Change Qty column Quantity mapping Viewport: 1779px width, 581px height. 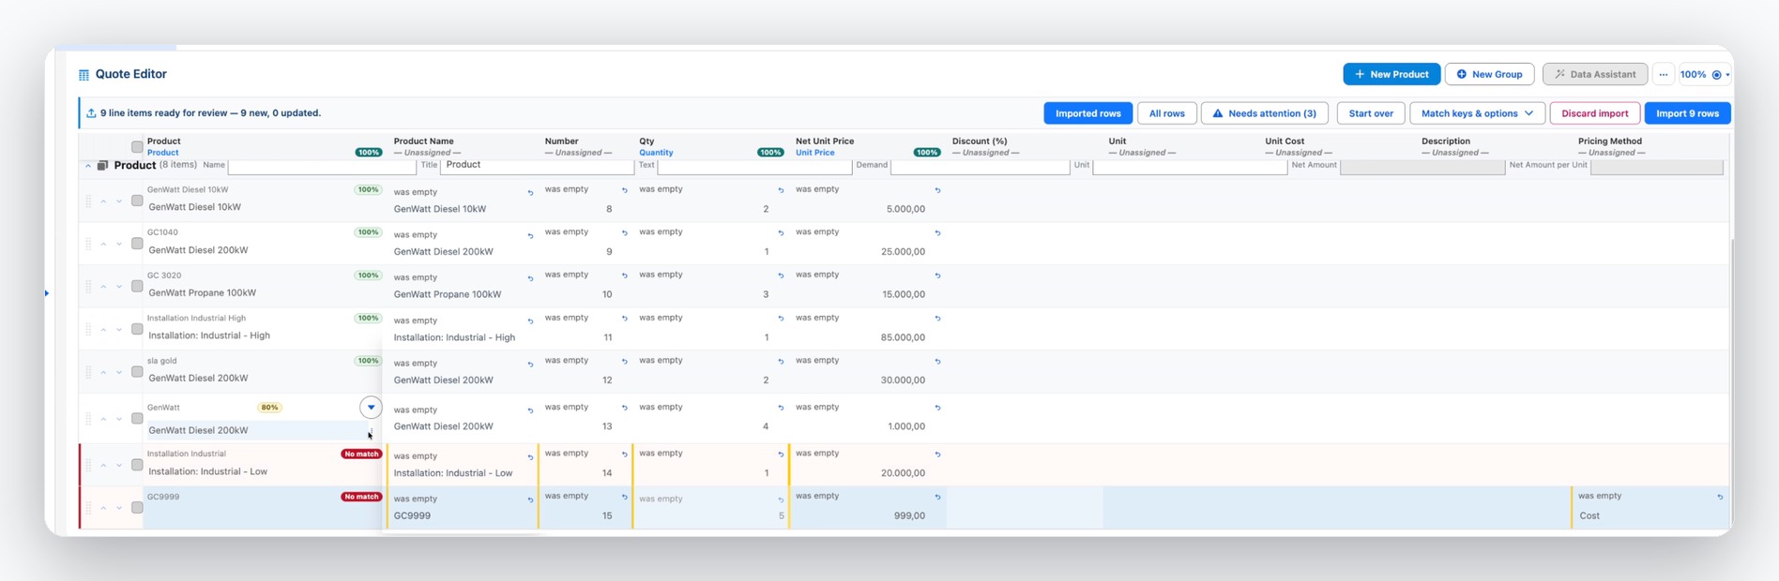656,153
